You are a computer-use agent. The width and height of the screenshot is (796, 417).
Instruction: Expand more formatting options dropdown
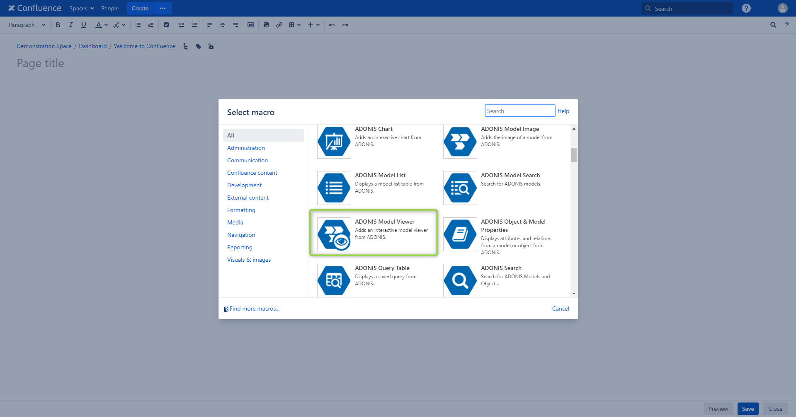click(119, 25)
